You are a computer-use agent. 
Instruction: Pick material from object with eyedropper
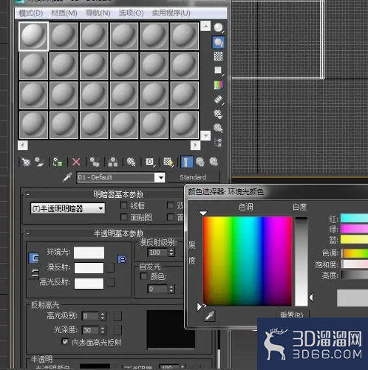click(67, 177)
